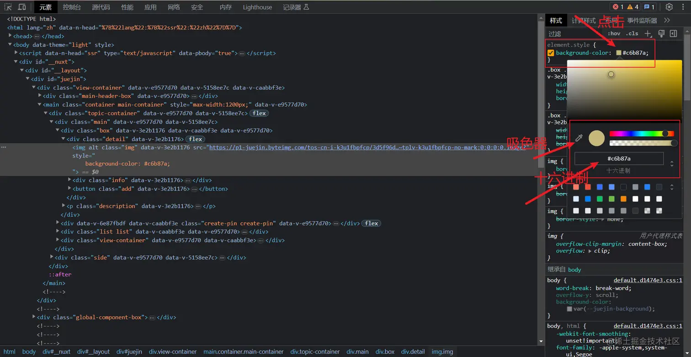Adjust the rainbow hue slider
Screen dimensions: 691x357
click(642, 133)
